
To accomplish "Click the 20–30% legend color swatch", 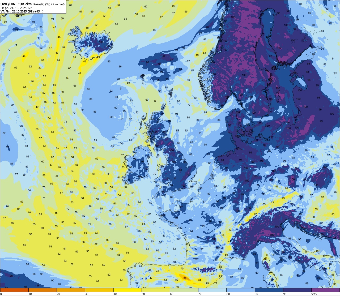I will (x=71, y=290).
